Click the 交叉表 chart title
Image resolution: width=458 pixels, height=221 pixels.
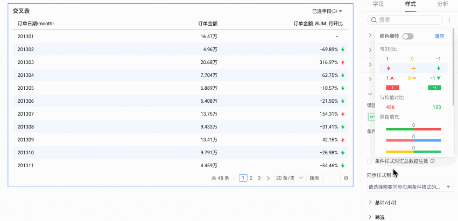22,11
